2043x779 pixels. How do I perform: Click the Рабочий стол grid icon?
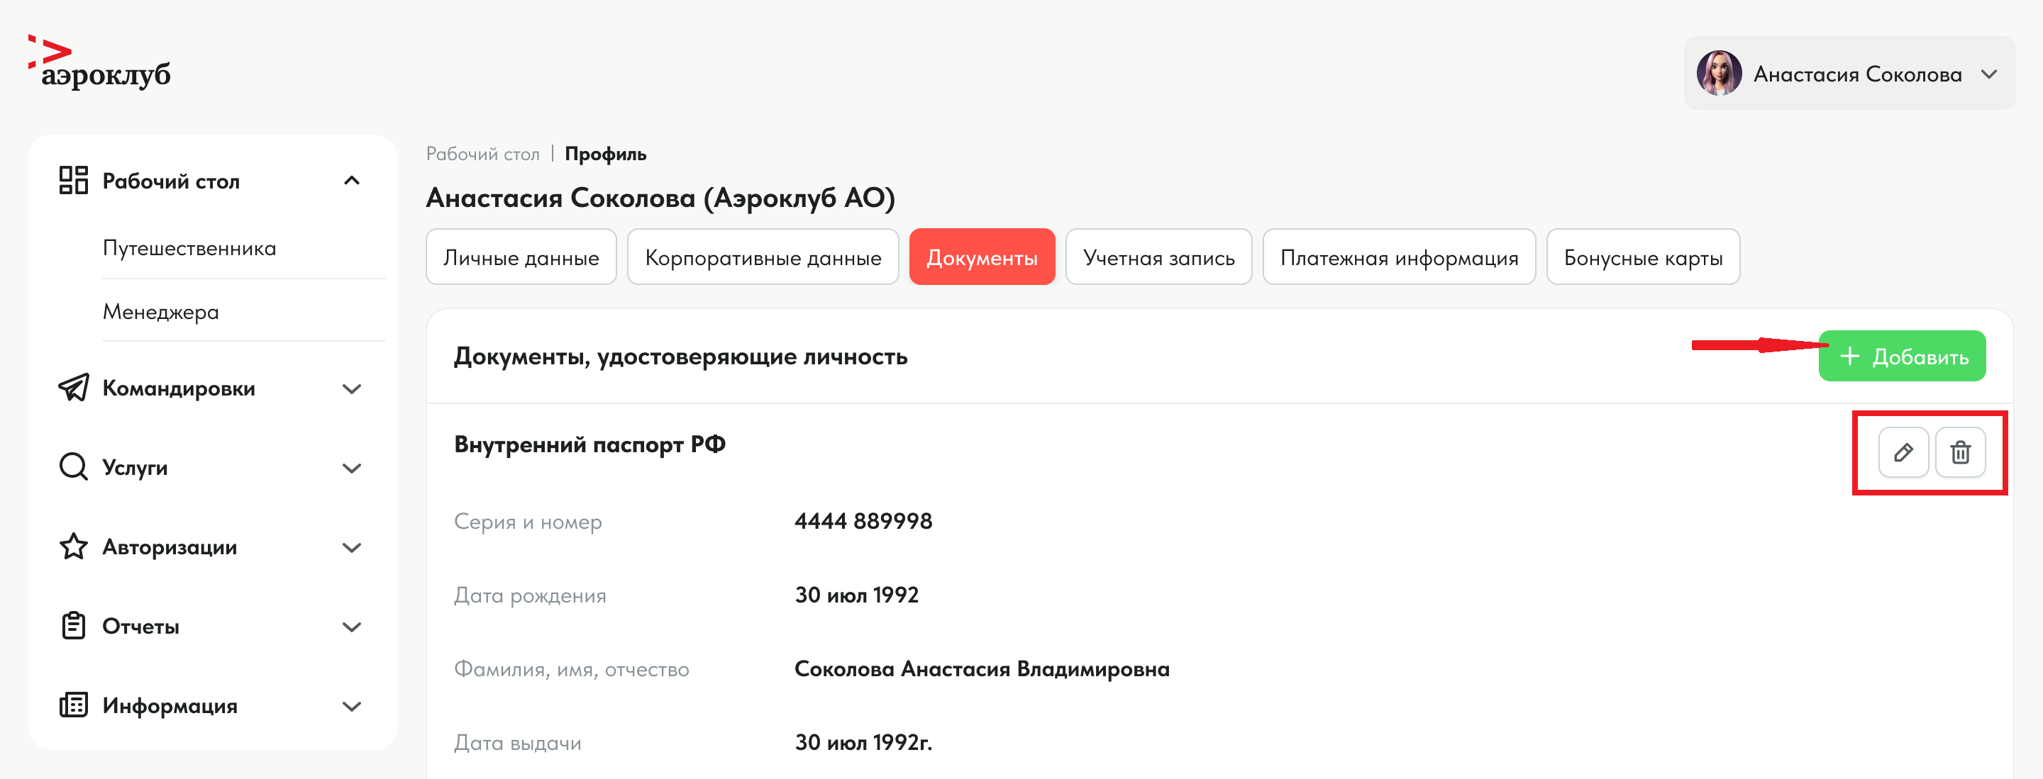coord(73,180)
